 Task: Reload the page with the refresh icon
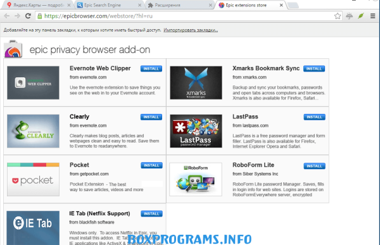point(28,16)
